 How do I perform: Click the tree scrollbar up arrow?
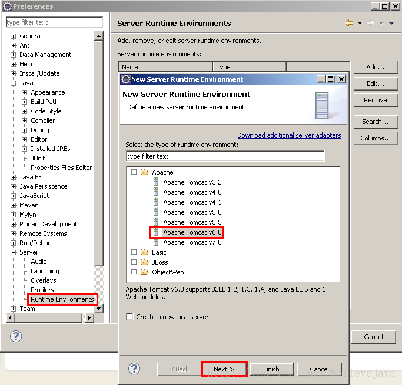pos(99,36)
